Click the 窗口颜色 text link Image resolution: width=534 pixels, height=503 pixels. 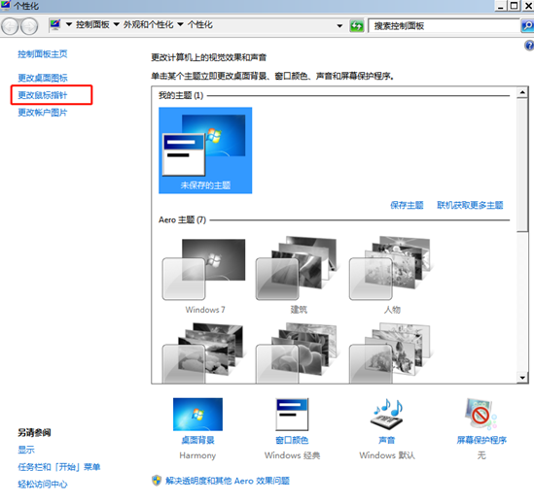(x=292, y=440)
